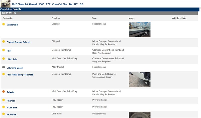This screenshot has height=118, width=201.
Task: Click yellow status dot beside RR Door
Action: pos(4,100)
